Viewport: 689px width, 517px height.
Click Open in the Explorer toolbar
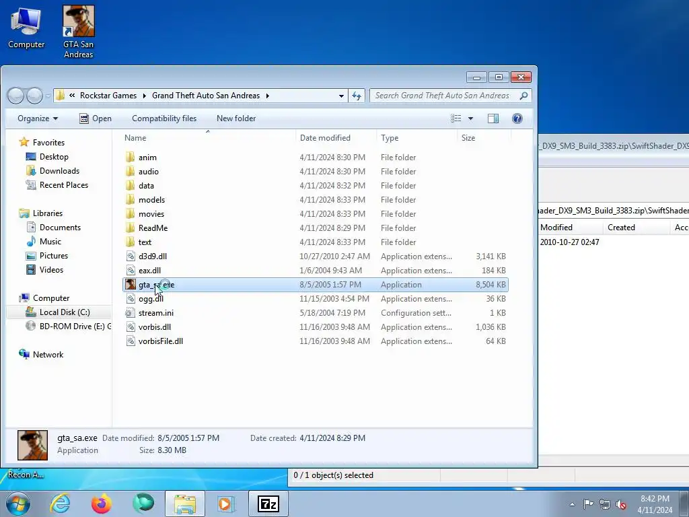point(96,118)
